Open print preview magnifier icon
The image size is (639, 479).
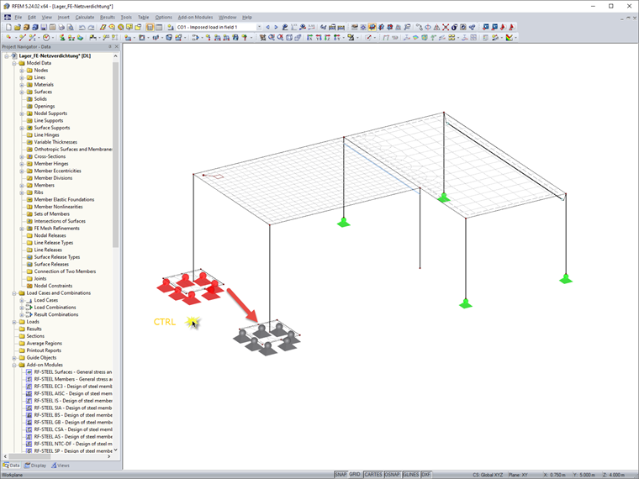pyautogui.click(x=70, y=27)
